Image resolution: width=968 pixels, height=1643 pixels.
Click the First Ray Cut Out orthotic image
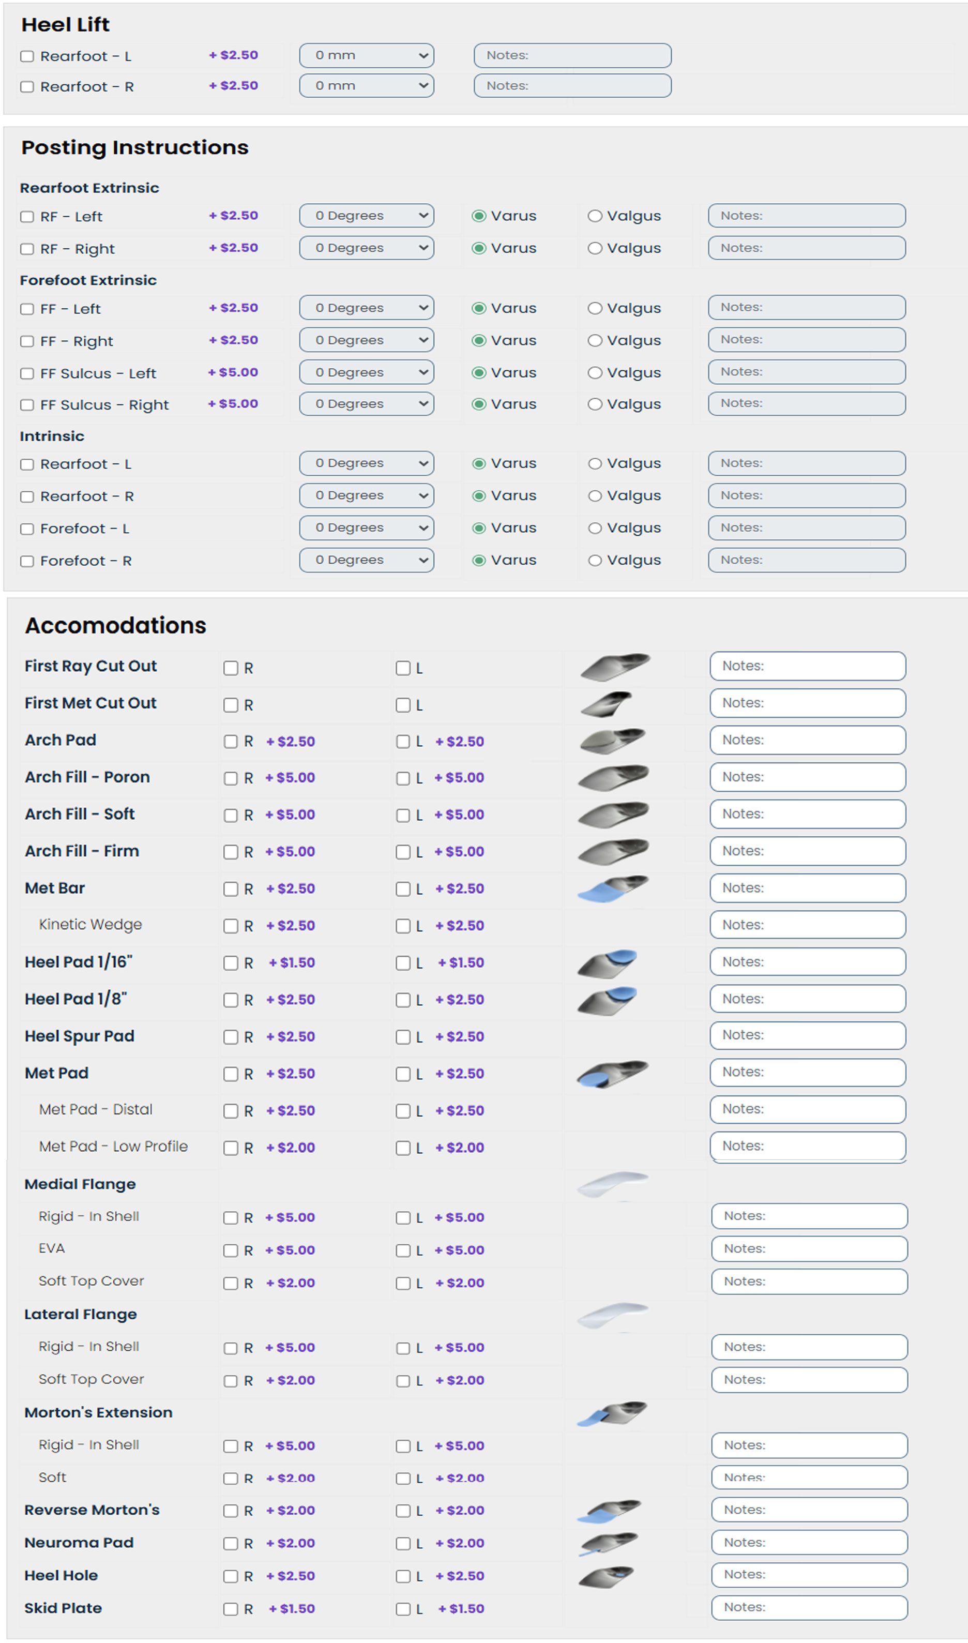click(x=614, y=667)
